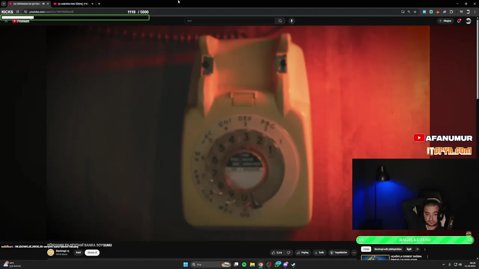
Task: Click the video player to pause
Action: [x=238, y=133]
